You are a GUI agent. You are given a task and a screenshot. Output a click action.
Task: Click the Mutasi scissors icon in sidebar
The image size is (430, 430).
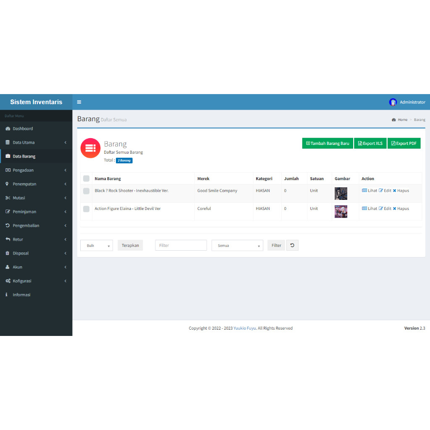7,198
